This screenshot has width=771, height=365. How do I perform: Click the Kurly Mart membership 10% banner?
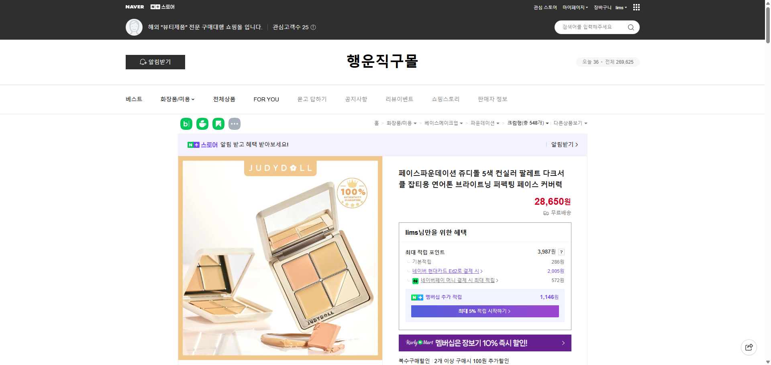484,343
